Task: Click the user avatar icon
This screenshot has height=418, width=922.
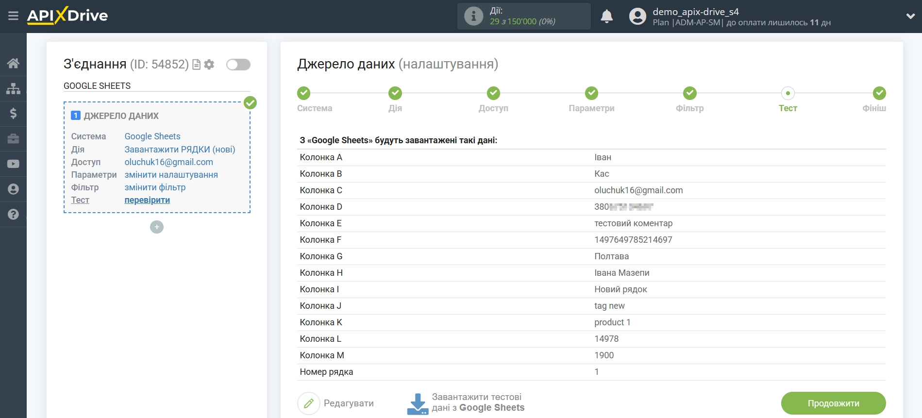Action: [x=637, y=16]
